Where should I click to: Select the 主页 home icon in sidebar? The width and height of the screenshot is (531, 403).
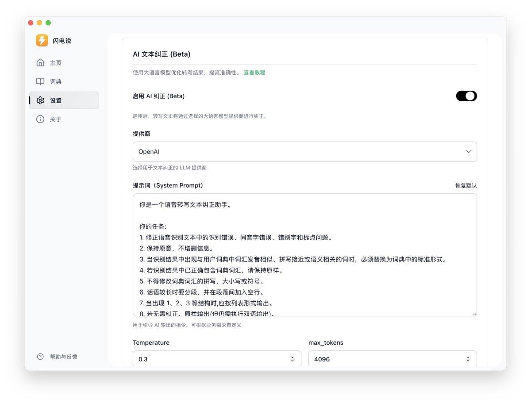point(40,62)
